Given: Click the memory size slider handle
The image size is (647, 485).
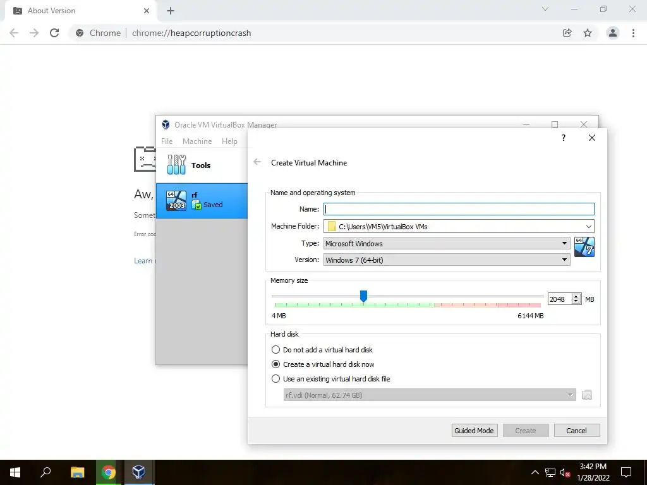Looking at the screenshot, I should (363, 296).
